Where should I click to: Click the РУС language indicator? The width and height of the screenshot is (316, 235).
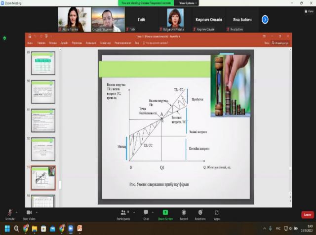tap(278, 229)
